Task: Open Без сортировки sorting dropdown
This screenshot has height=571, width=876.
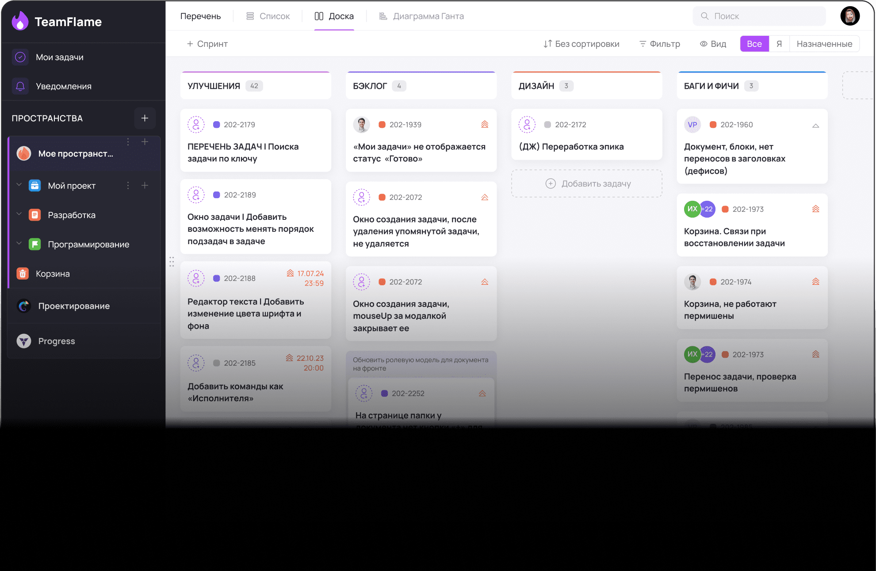Action: [x=581, y=44]
